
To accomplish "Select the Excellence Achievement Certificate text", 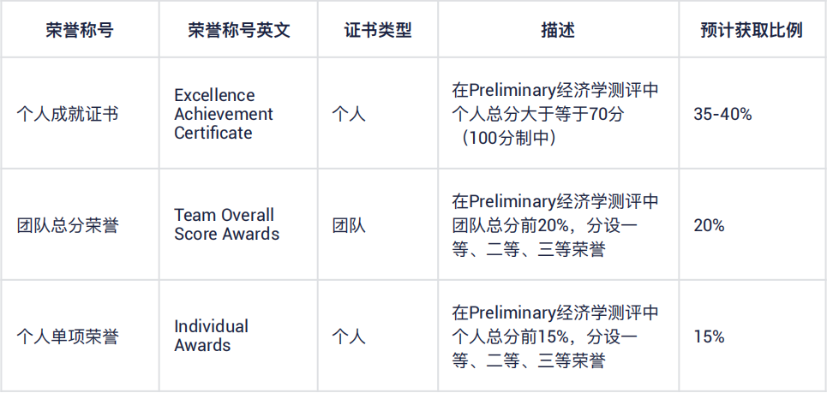I will 224,114.
